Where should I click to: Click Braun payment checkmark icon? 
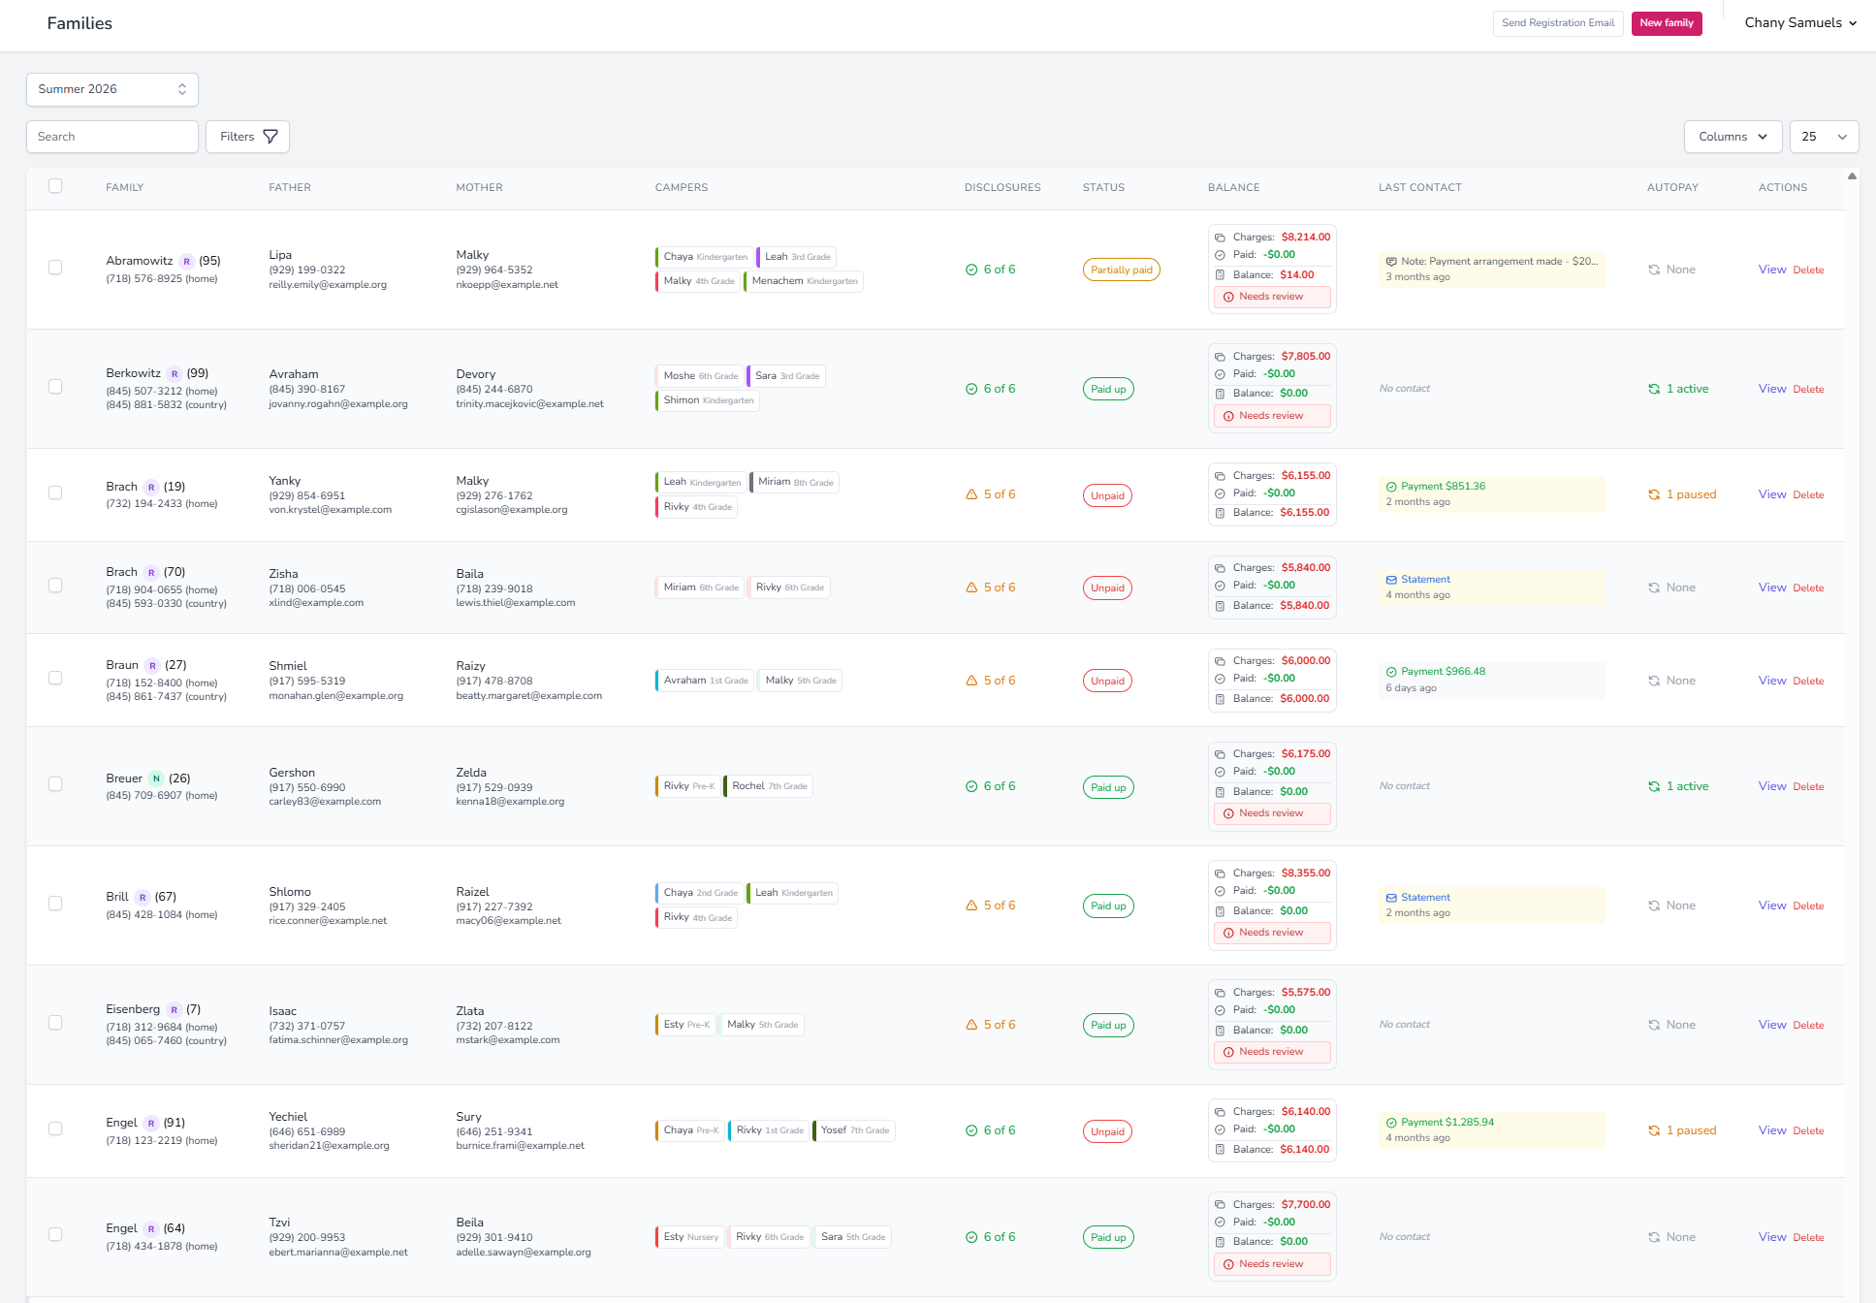click(x=1391, y=672)
